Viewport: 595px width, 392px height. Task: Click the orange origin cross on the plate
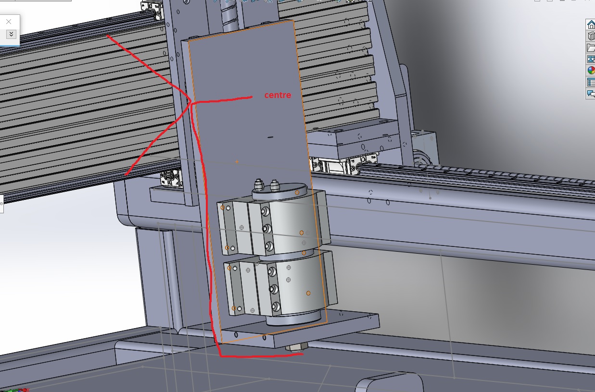(x=237, y=162)
